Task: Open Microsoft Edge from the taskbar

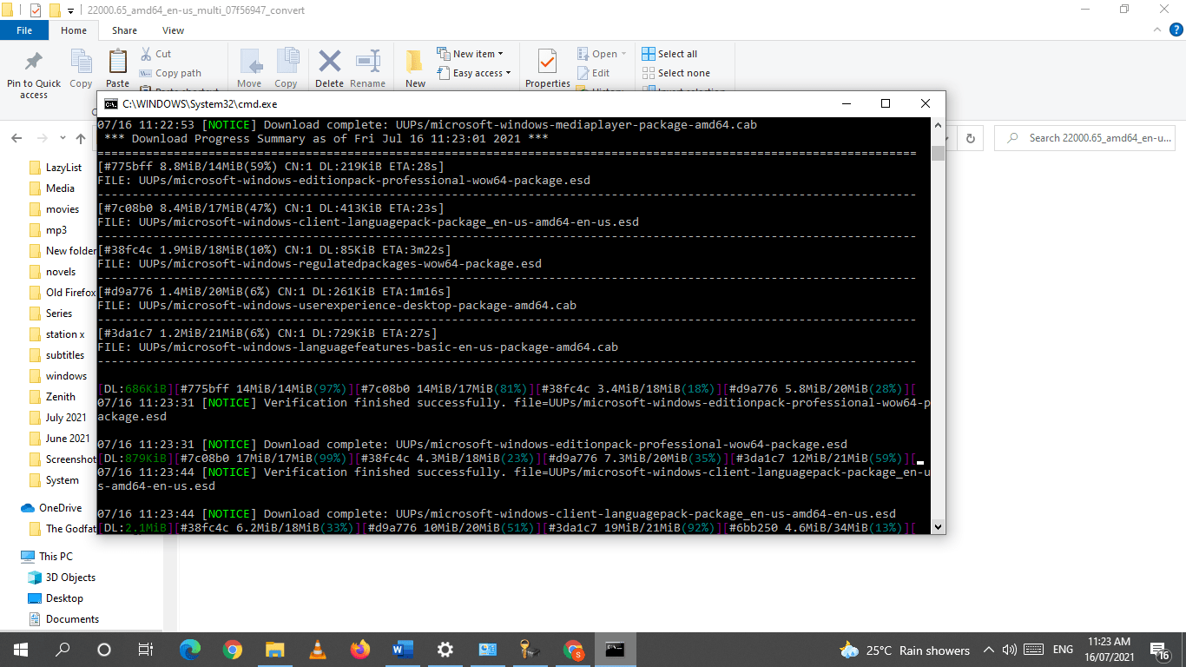Action: coord(189,650)
